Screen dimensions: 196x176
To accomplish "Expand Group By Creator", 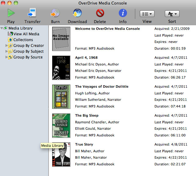I will [x=6, y=45].
